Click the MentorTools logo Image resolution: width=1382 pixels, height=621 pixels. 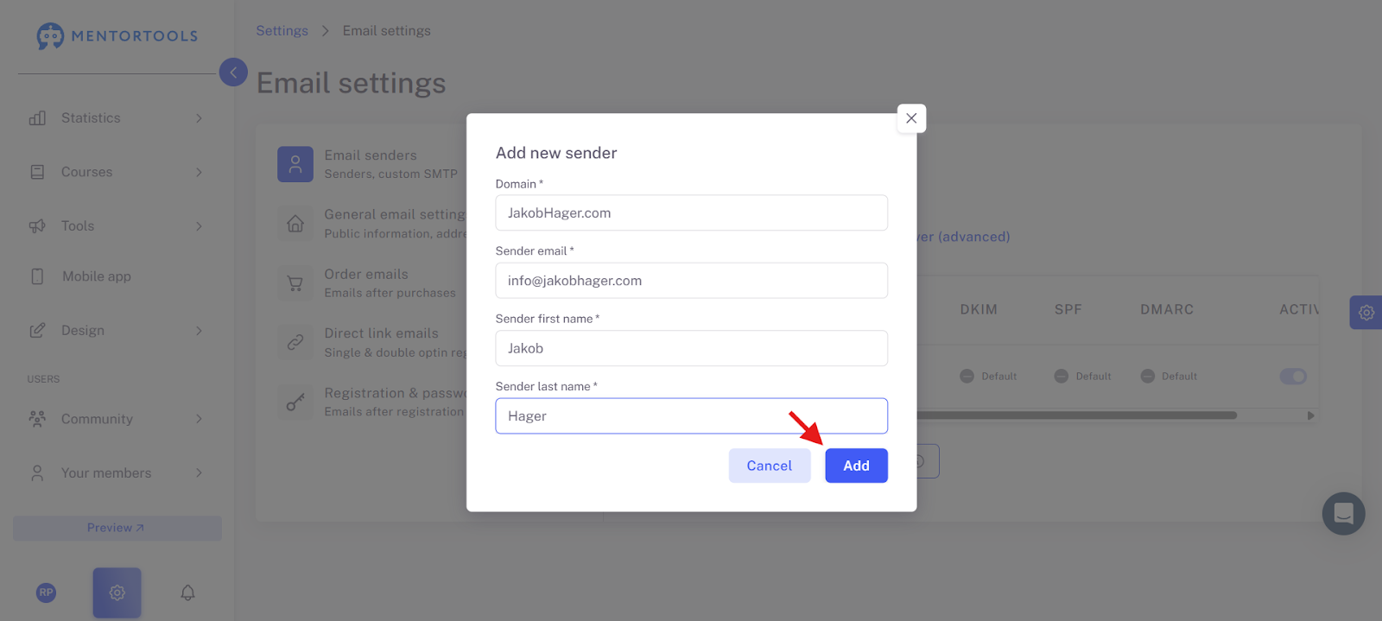[117, 36]
